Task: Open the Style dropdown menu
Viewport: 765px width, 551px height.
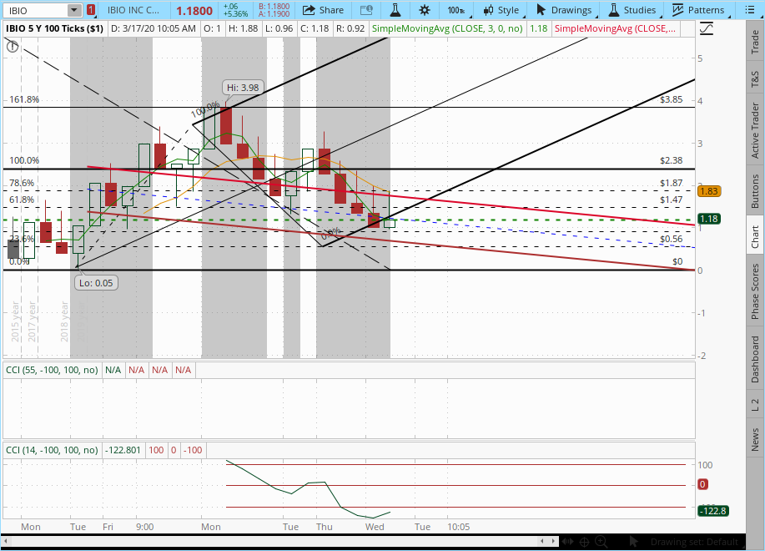Action: point(501,10)
